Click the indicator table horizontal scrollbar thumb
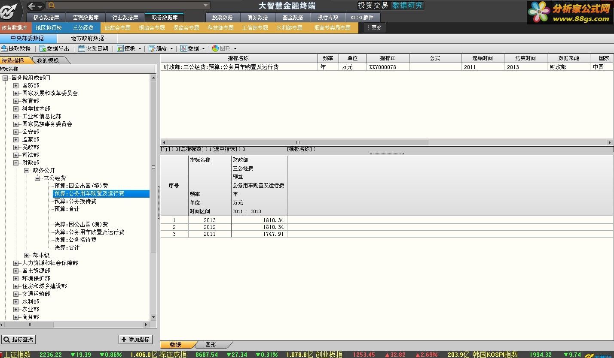This screenshot has width=614, height=358. tap(297, 142)
